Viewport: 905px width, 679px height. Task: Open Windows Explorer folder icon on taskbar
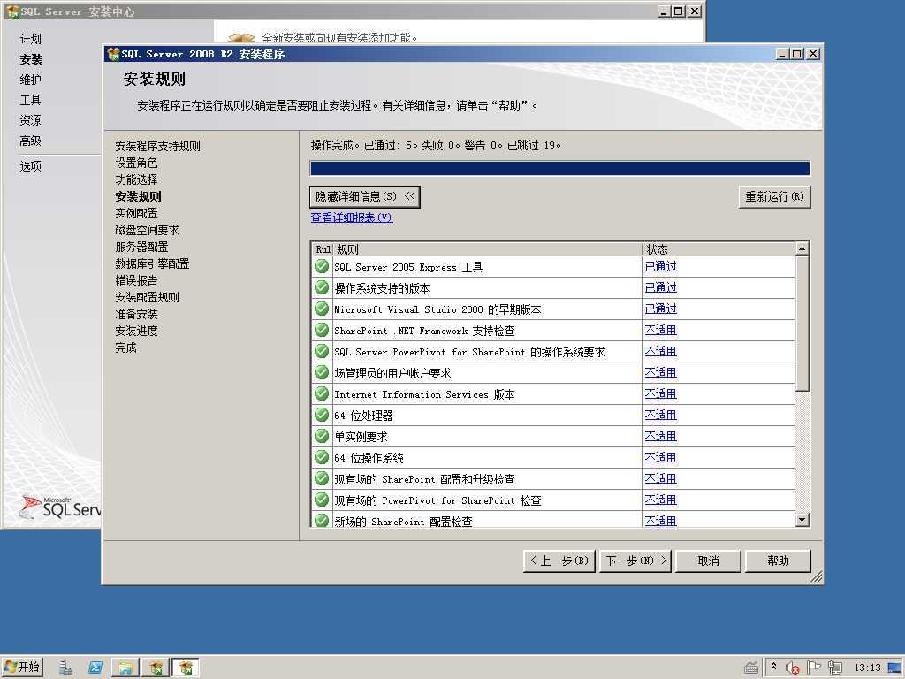(125, 668)
